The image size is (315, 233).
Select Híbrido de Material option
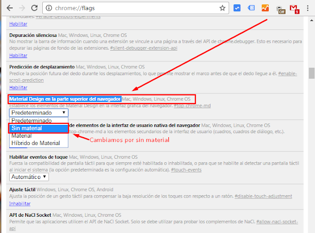38,143
